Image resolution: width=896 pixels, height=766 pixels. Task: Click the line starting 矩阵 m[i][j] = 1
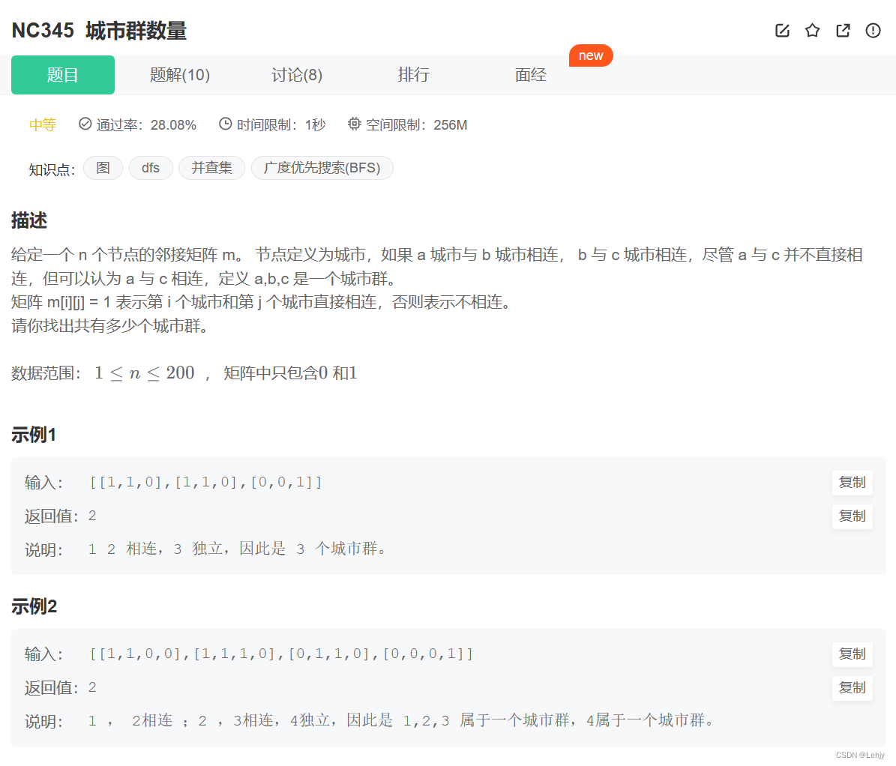click(262, 302)
